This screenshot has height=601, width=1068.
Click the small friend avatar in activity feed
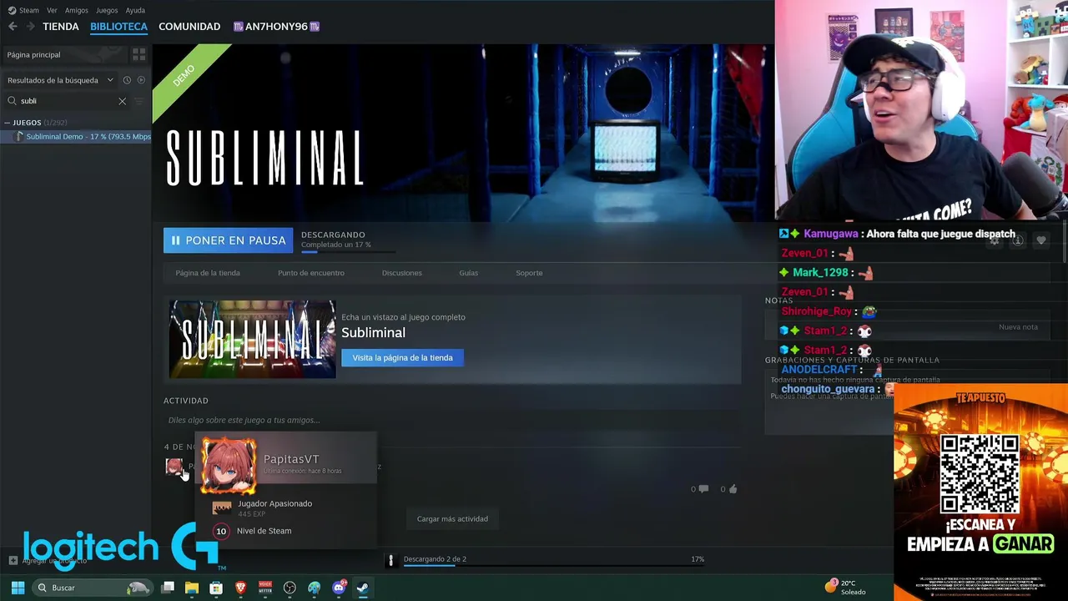click(174, 467)
